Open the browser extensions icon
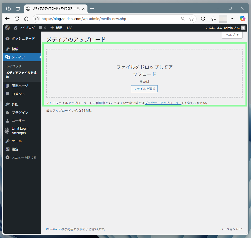Screen dimensions: 251x238 click(x=203, y=19)
